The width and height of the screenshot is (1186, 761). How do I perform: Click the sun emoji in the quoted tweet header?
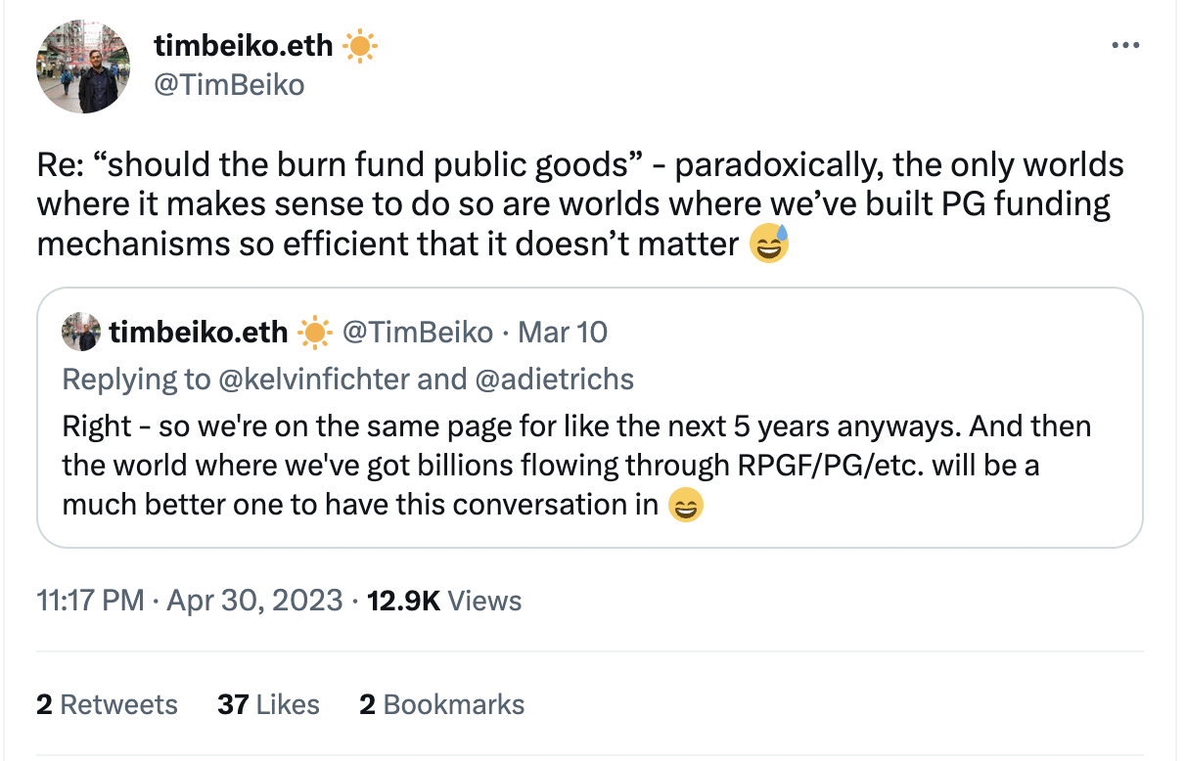click(314, 334)
